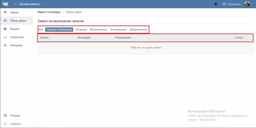Switch to the Просроченные tab

tap(138, 29)
